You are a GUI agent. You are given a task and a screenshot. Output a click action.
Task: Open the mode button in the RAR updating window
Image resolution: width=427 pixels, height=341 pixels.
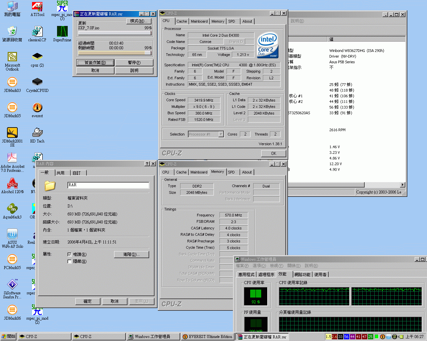(x=139, y=21)
